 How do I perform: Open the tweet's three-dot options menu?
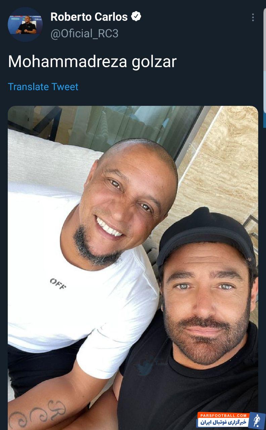253,17
